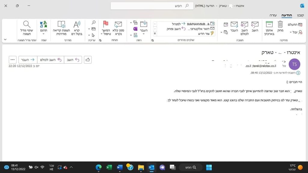This screenshot has width=308, height=173.
Task: Switch to the Help (עזרה) tab
Action: pos(273,15)
